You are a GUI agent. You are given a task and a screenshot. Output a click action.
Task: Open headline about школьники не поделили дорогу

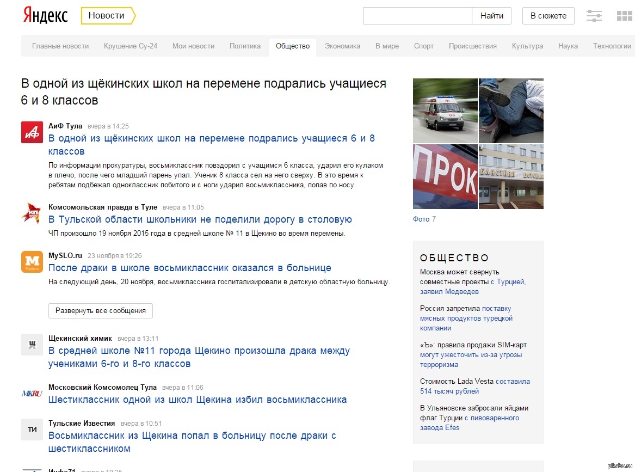200,220
